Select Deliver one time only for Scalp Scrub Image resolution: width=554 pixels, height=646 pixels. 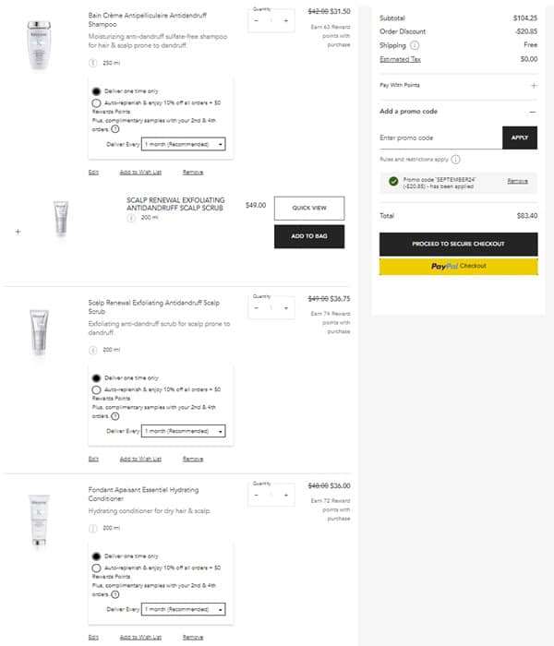[x=97, y=378]
